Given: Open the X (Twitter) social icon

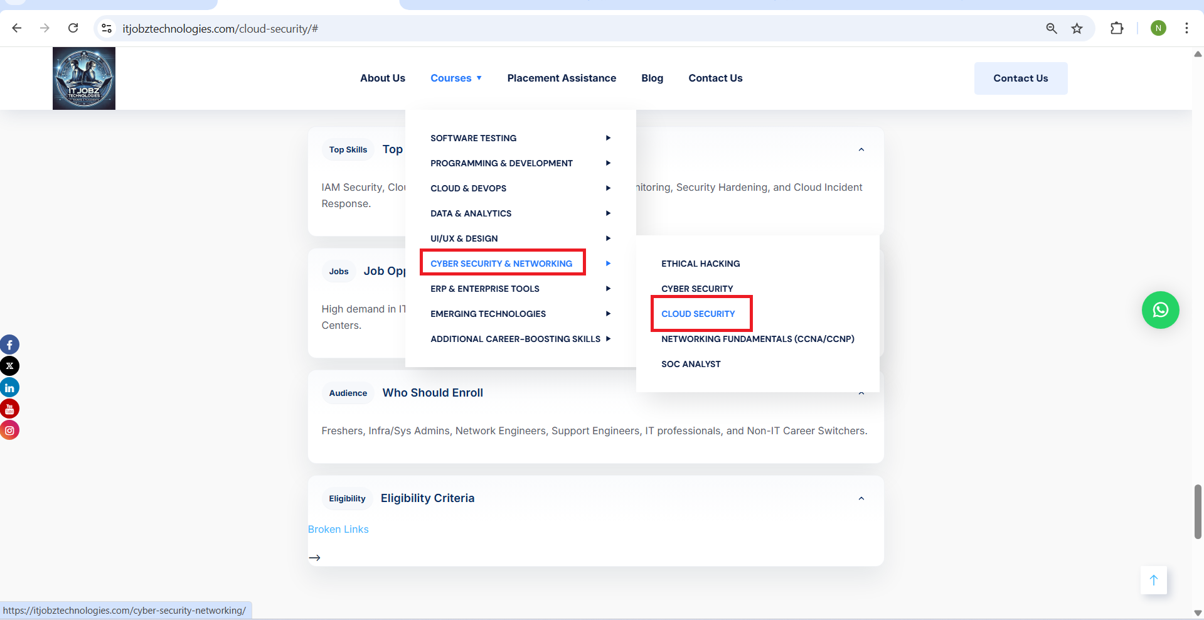Looking at the screenshot, I should (x=9, y=366).
